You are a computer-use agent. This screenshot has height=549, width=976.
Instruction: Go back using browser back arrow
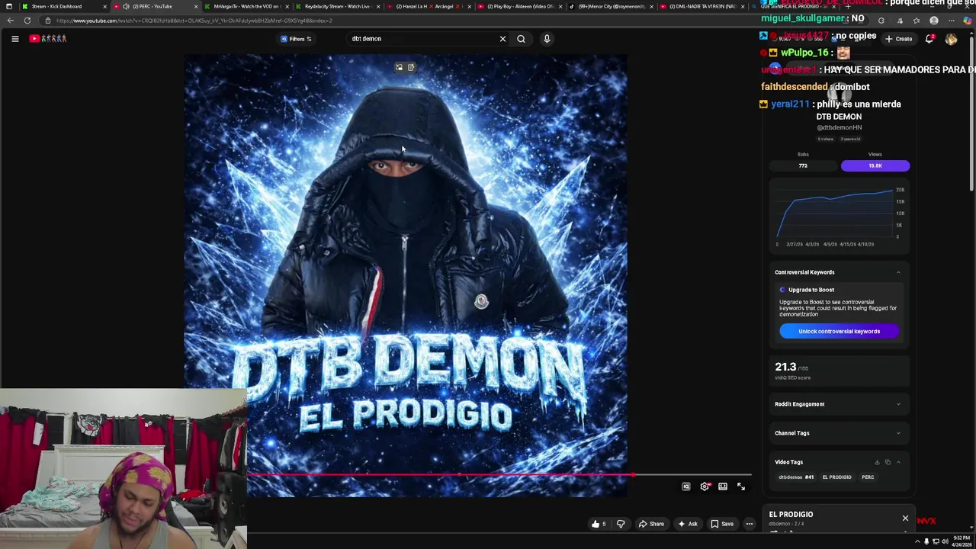pyautogui.click(x=10, y=21)
